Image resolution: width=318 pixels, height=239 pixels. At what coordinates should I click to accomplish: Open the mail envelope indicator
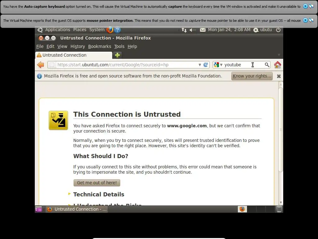point(202,30)
